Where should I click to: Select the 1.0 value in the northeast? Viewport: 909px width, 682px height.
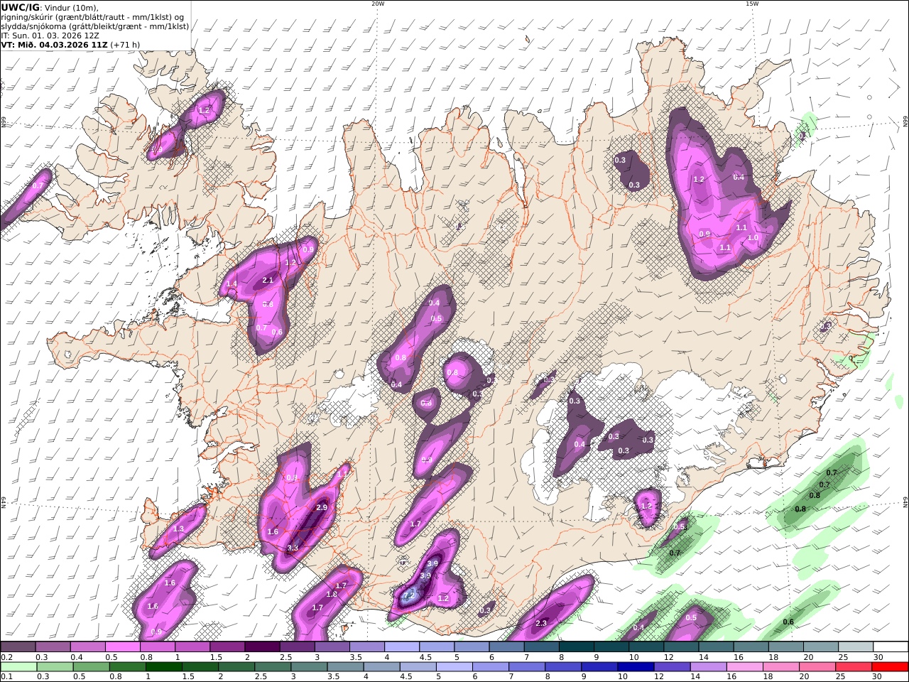[x=753, y=238]
